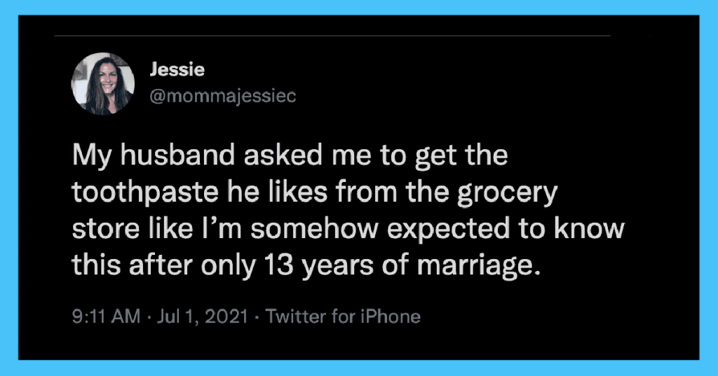The width and height of the screenshot is (718, 376).
Task: Click the word store starting the third line
Action: pos(106,229)
